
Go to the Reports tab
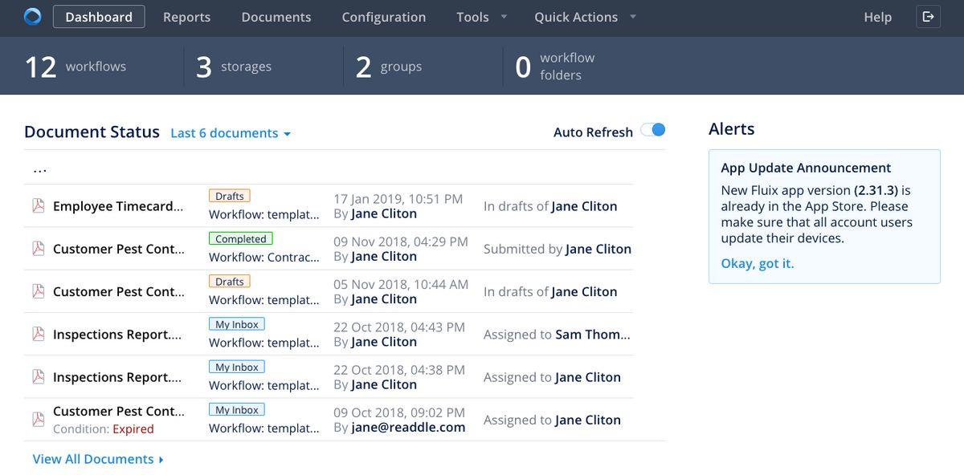(186, 17)
